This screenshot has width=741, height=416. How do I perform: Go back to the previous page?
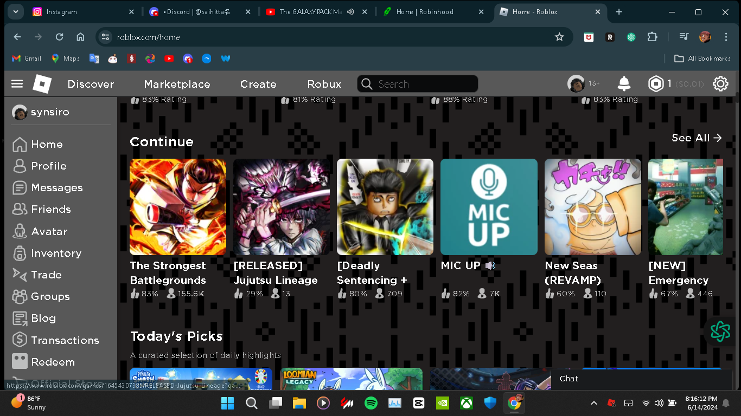17,37
